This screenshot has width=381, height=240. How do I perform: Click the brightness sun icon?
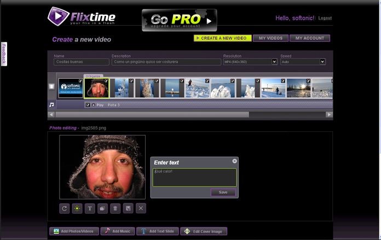click(x=77, y=208)
